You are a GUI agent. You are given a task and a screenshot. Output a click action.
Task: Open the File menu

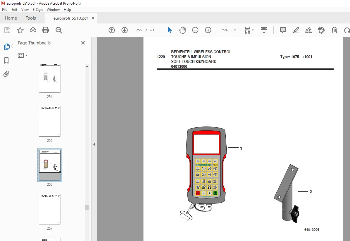coord(5,10)
